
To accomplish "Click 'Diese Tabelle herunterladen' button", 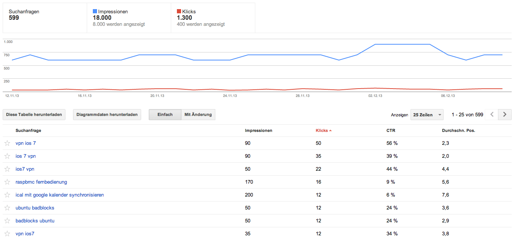I will pyautogui.click(x=34, y=114).
